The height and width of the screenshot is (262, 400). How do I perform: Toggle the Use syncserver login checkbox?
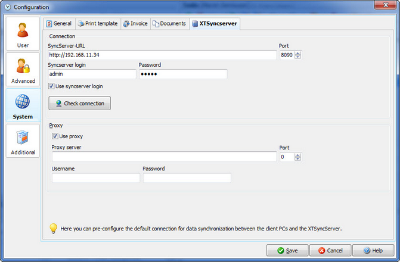click(51, 86)
